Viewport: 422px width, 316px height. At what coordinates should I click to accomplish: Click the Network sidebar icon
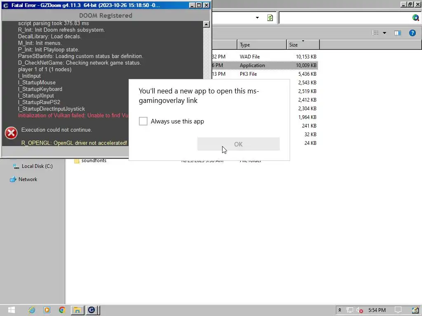[13, 179]
